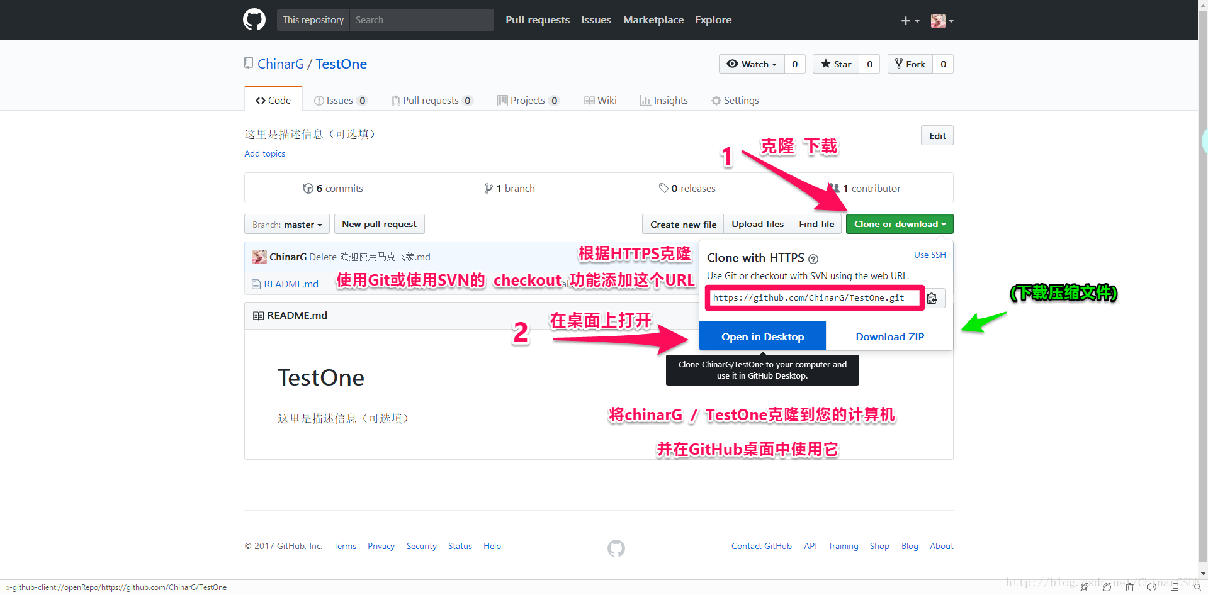Click the Find file button
The height and width of the screenshot is (595, 1208).
pyautogui.click(x=816, y=224)
